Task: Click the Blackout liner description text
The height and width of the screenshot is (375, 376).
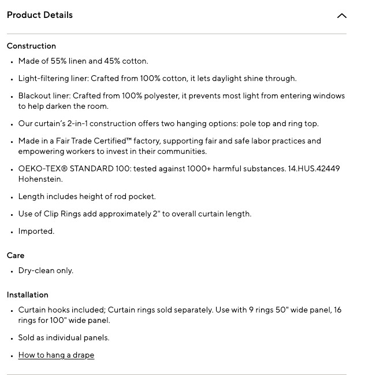Action: tap(181, 101)
